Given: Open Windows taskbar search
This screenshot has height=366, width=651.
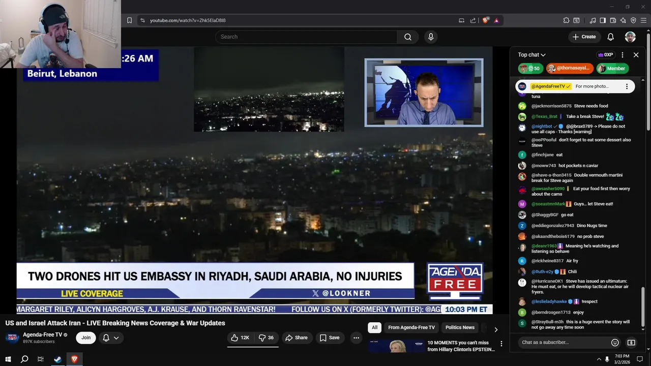Looking at the screenshot, I should coord(24,359).
